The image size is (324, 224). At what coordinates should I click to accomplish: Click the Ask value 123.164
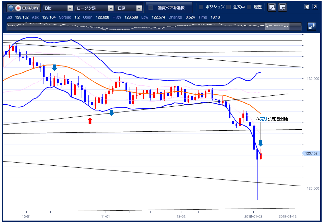(49, 17)
